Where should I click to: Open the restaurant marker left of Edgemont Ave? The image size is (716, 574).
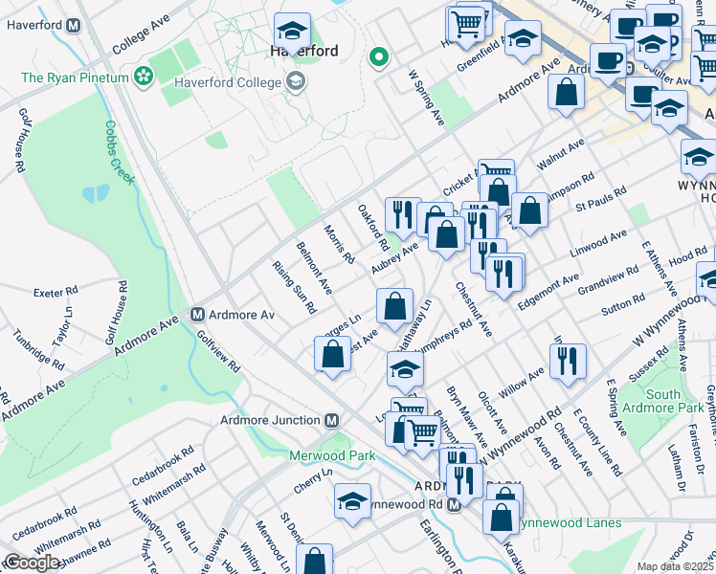pyautogui.click(x=503, y=275)
